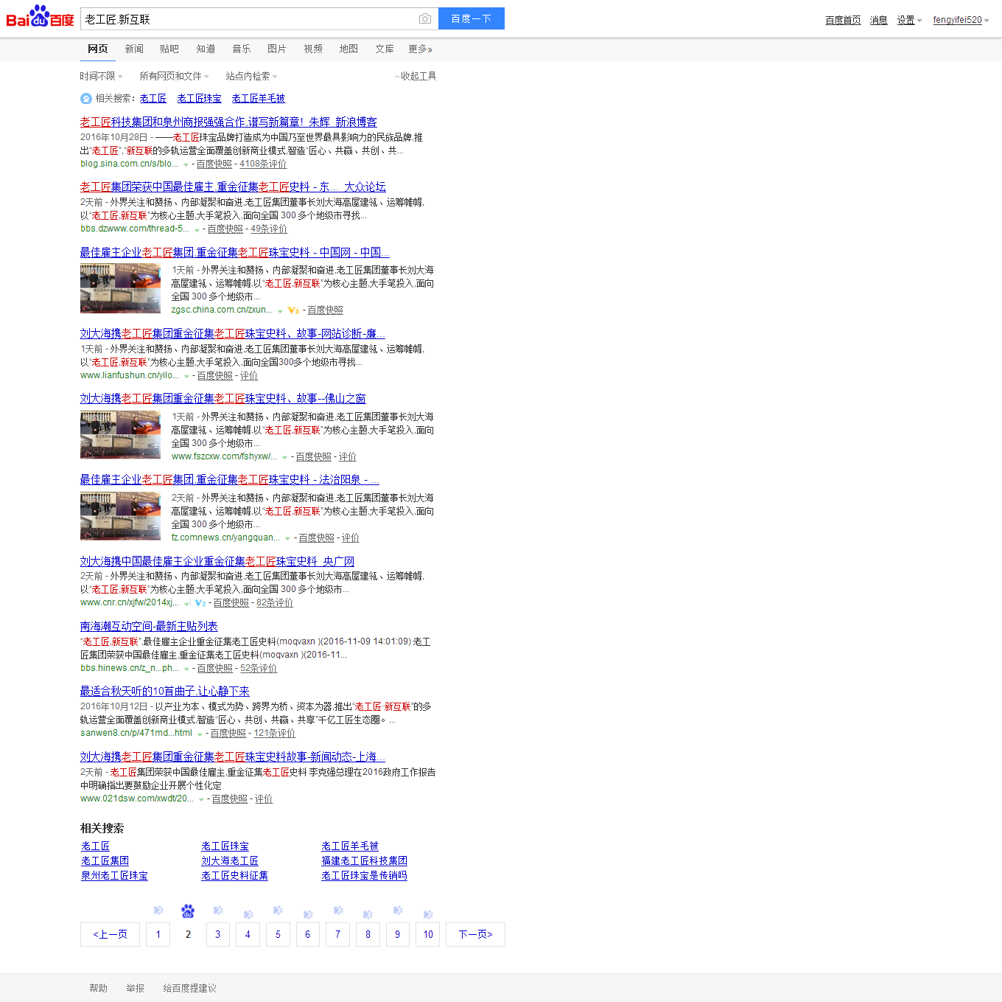Click the 百度一下 search button
This screenshot has width=1002, height=1002.
tap(472, 18)
